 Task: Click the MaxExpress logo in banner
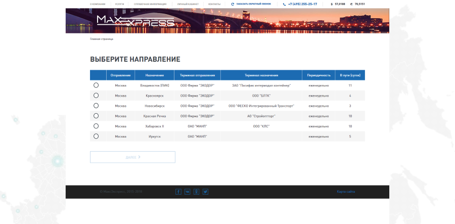tap(135, 21)
